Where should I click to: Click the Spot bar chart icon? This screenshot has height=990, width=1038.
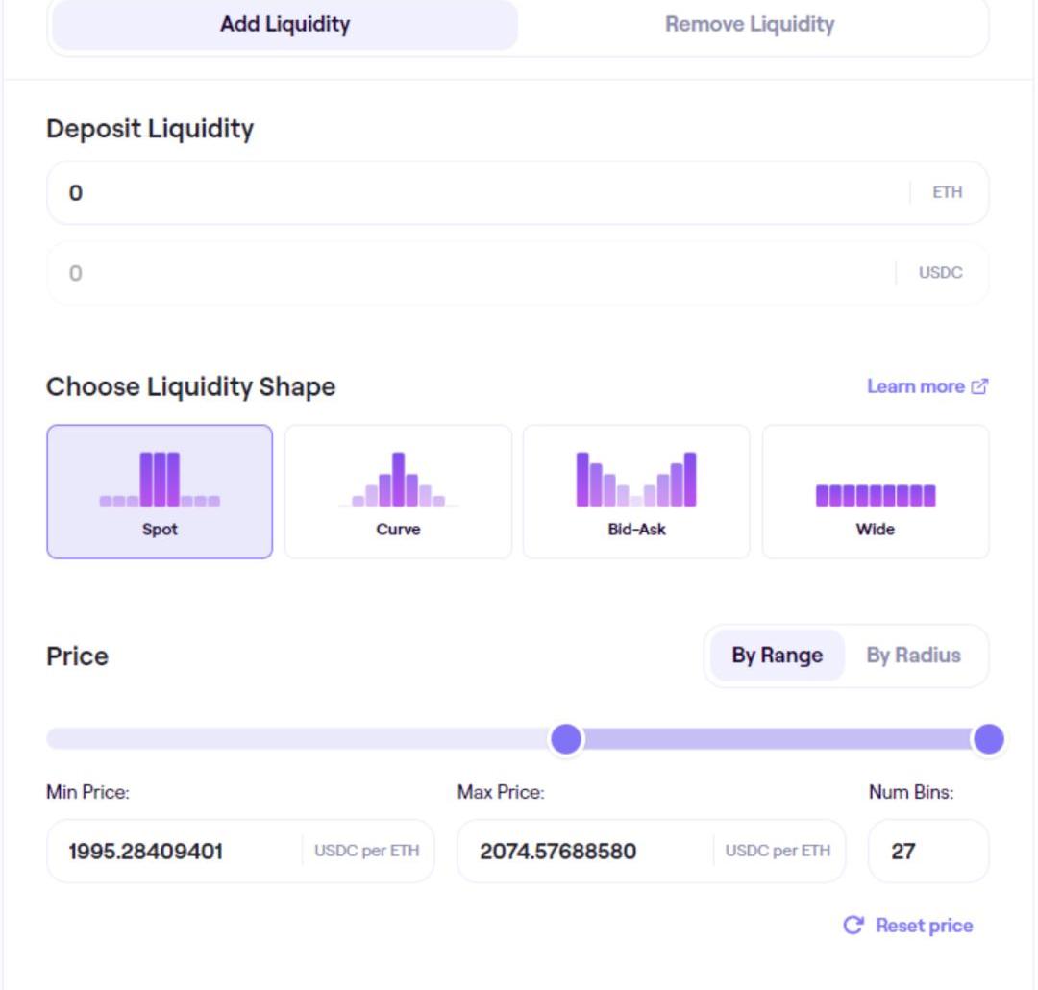point(160,480)
